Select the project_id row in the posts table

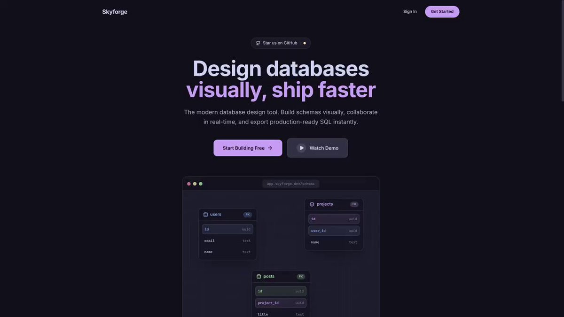click(281, 303)
